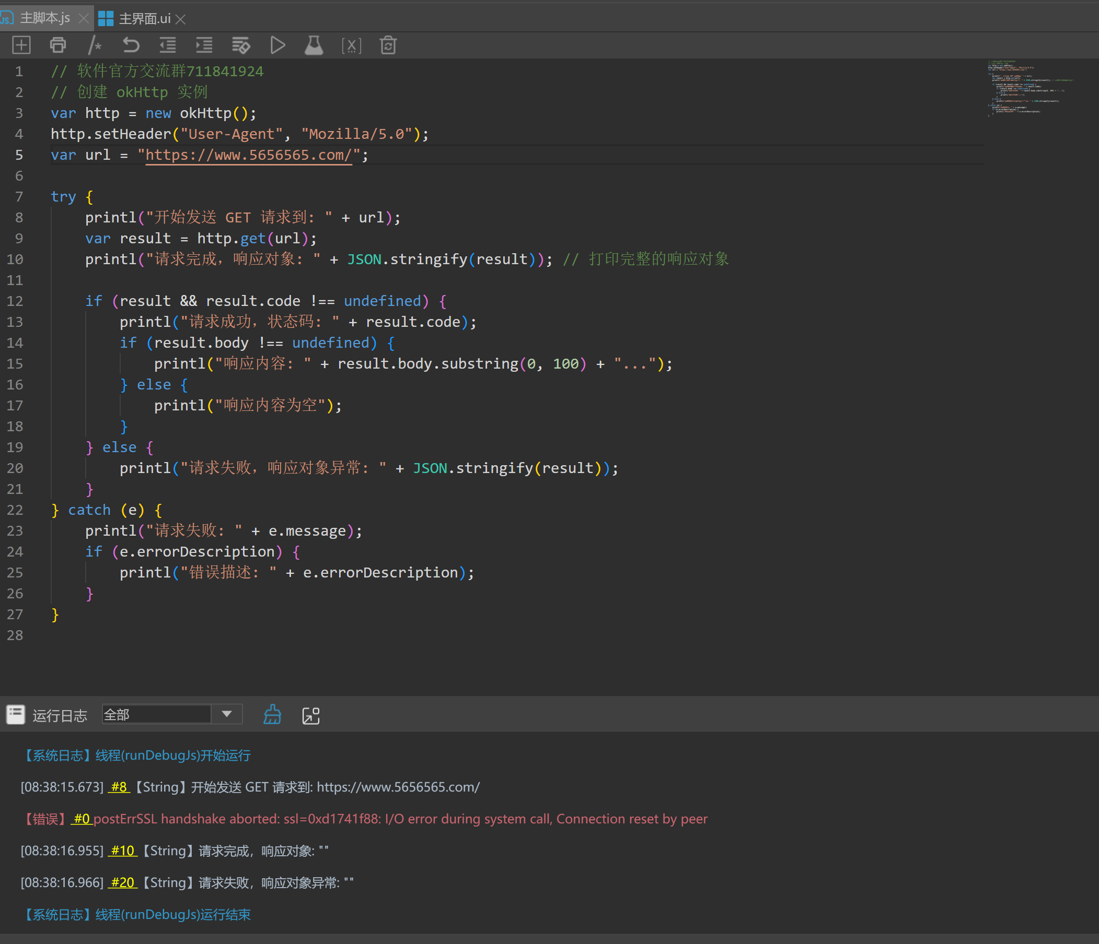Click the SSL handshake aborted error message
The height and width of the screenshot is (944, 1099).
[x=400, y=818]
